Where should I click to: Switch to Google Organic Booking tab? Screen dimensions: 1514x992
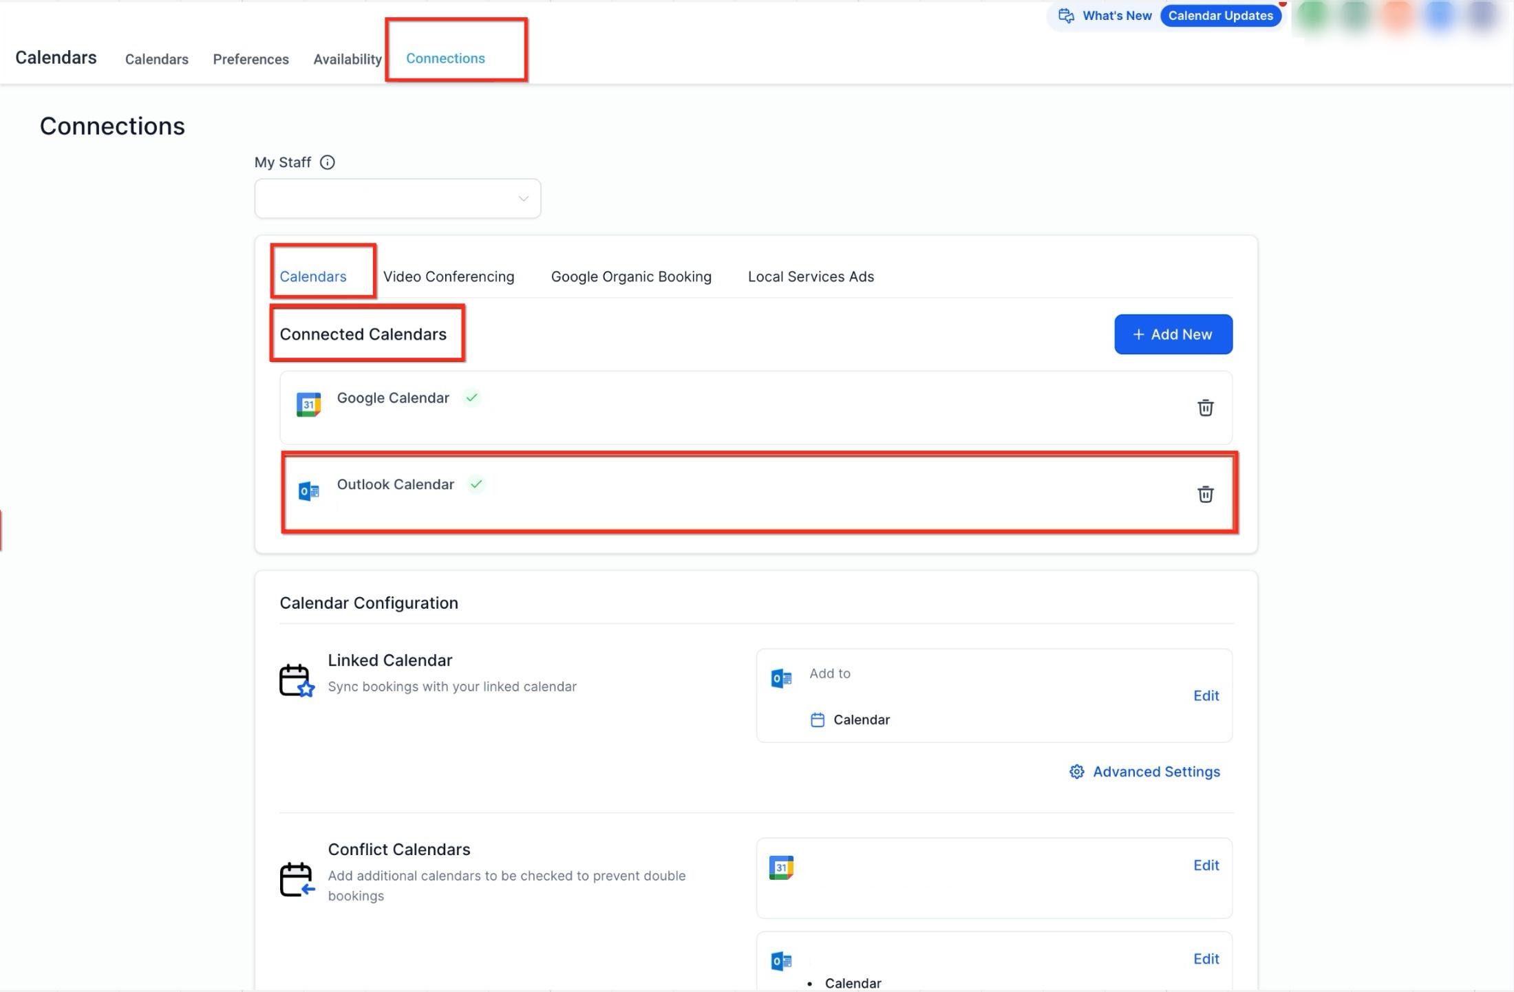pos(631,277)
